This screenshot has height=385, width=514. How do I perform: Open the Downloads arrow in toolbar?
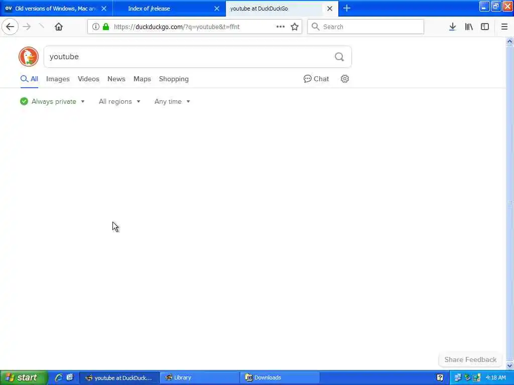tap(452, 27)
